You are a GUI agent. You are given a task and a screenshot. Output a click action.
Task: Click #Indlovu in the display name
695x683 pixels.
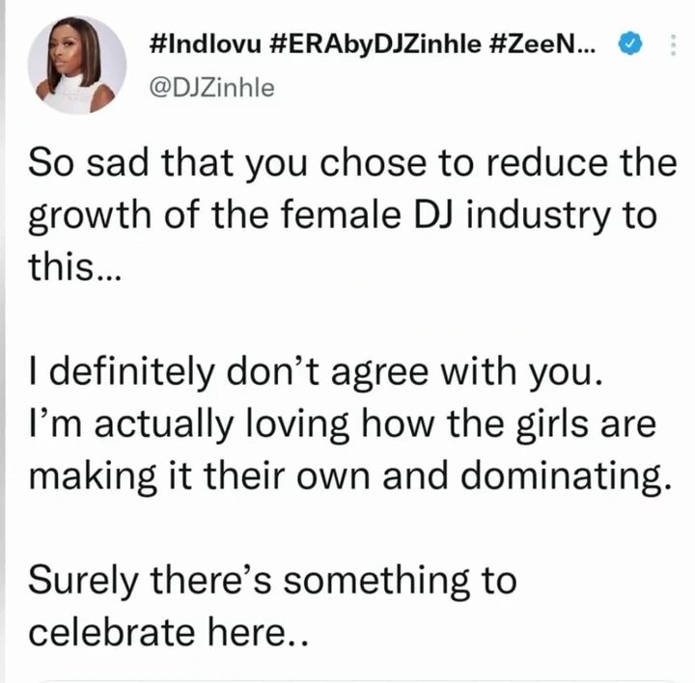206,44
